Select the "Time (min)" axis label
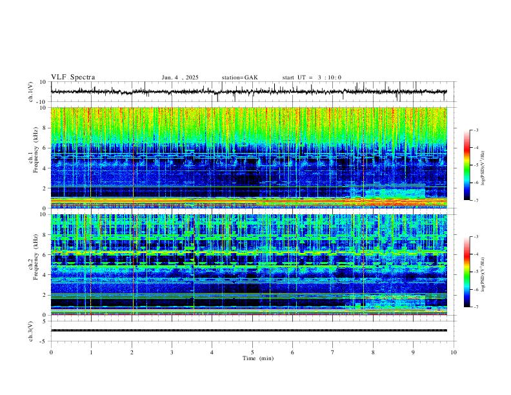The height and width of the screenshot is (395, 511). (x=258, y=358)
